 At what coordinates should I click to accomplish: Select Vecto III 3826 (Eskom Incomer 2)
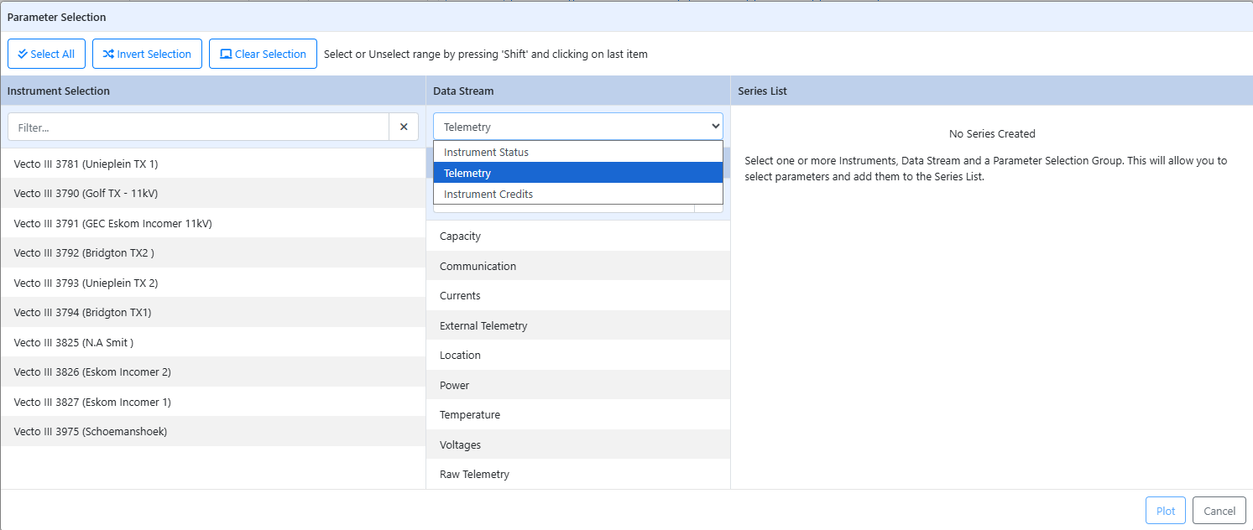(213, 372)
